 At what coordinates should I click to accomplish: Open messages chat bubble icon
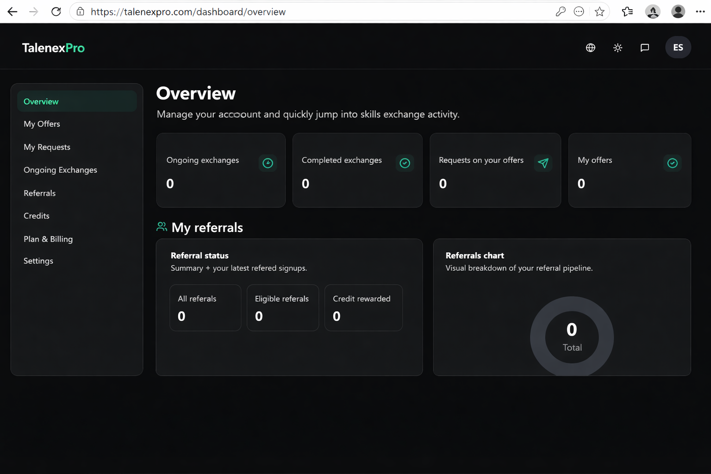tap(645, 48)
